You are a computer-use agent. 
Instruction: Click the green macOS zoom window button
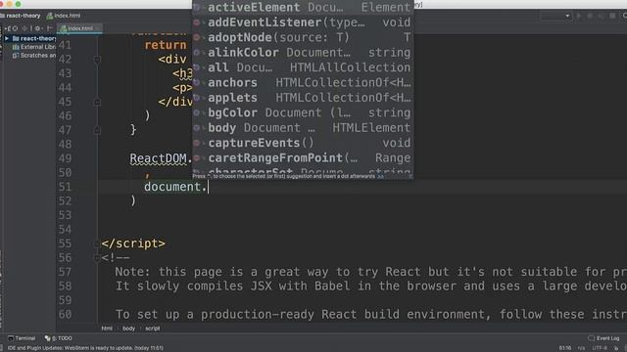coord(18,4)
